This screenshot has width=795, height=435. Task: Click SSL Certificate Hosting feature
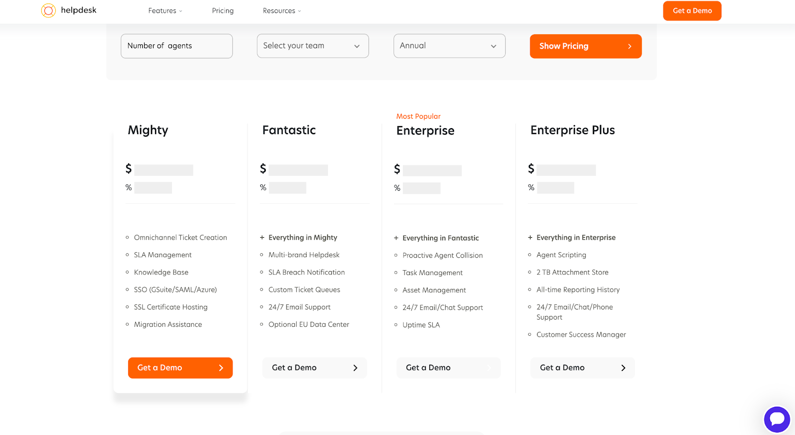[x=170, y=307]
